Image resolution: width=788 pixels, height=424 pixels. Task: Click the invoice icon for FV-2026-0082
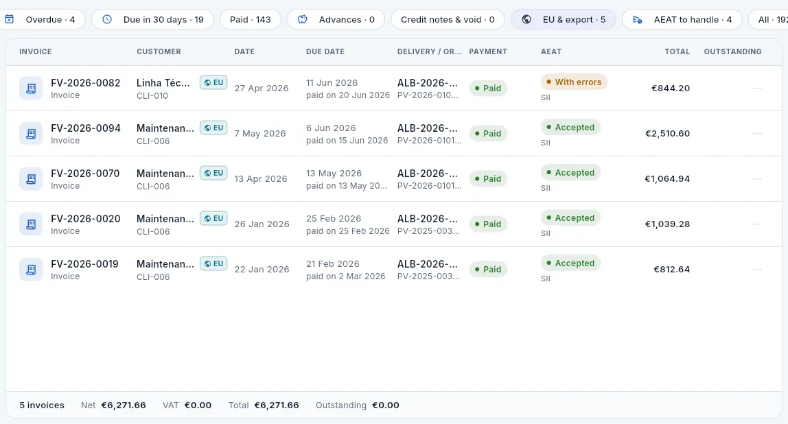point(31,89)
